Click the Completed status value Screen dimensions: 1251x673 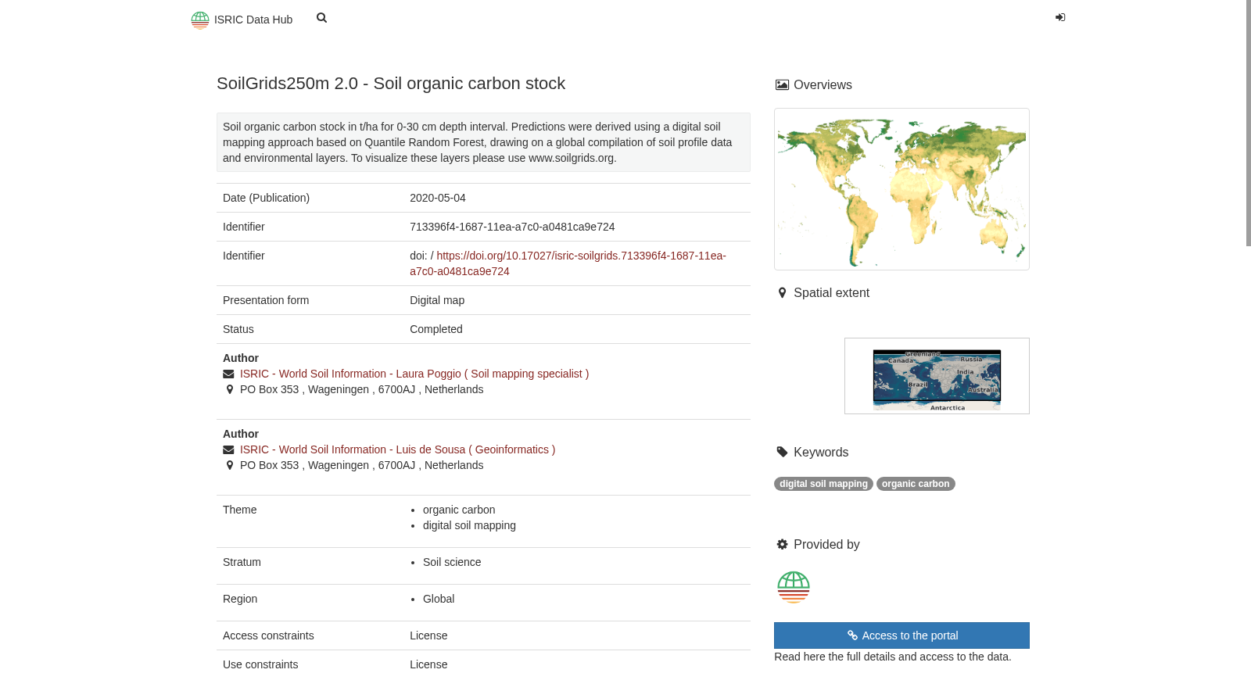[x=436, y=329]
